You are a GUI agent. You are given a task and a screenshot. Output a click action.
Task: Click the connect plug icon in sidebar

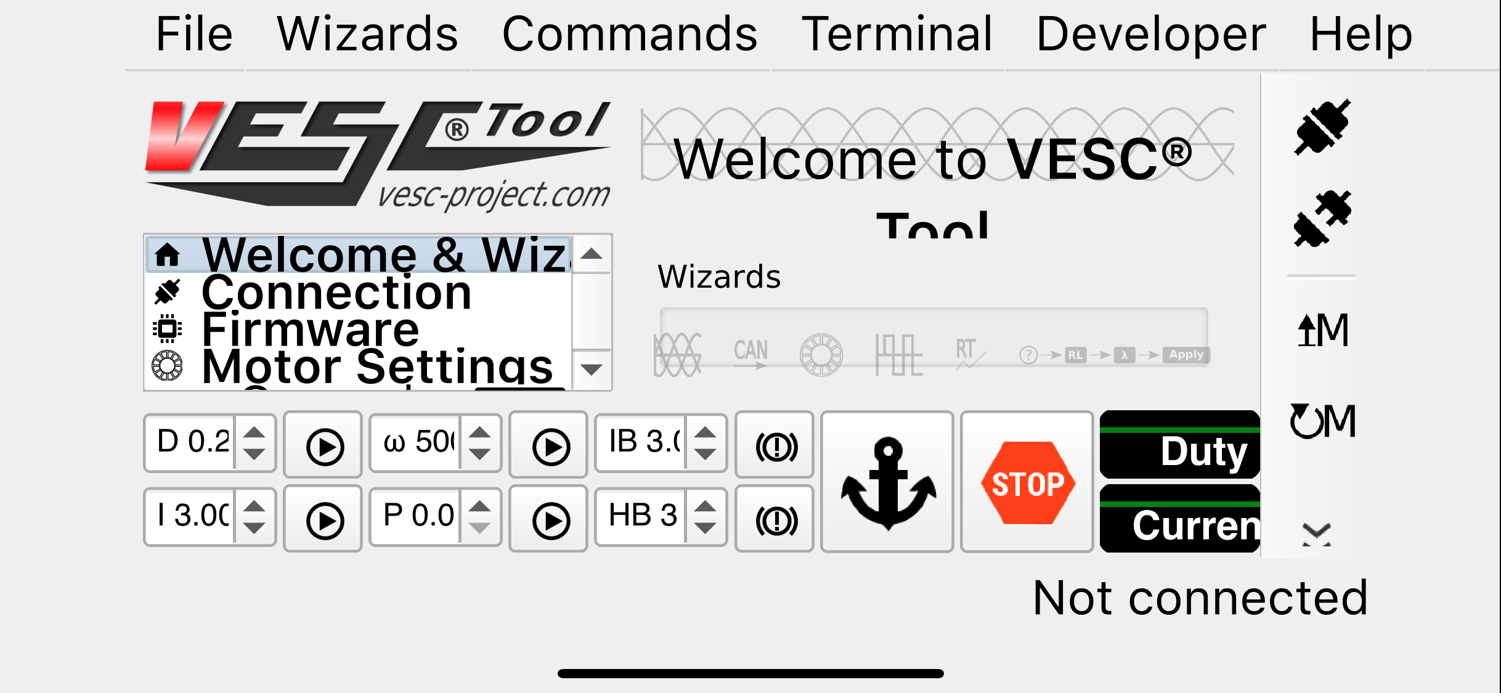1322,127
